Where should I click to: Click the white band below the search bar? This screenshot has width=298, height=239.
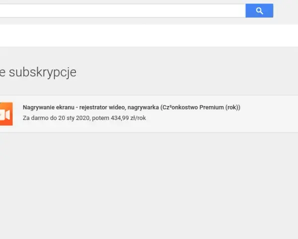(x=149, y=35)
